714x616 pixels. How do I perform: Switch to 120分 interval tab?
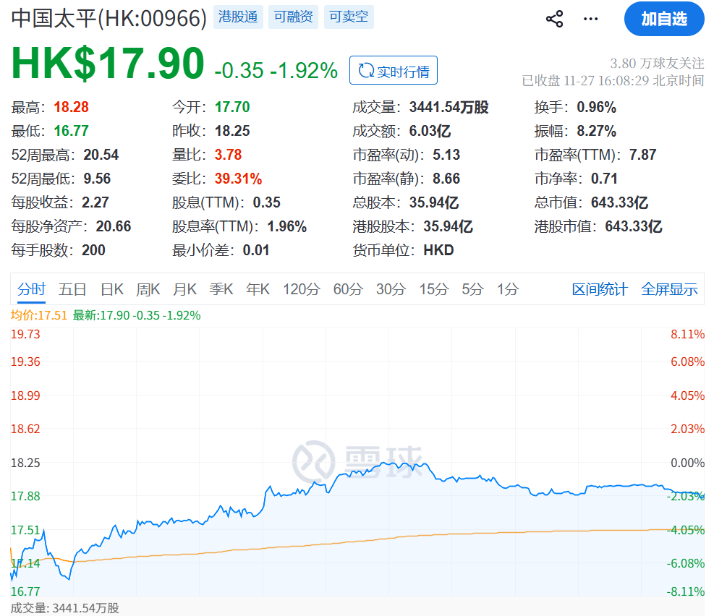(x=301, y=289)
